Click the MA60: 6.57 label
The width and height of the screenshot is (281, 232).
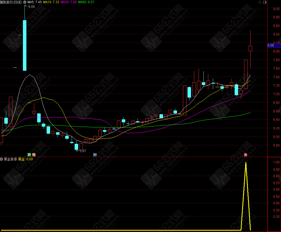click(86, 2)
